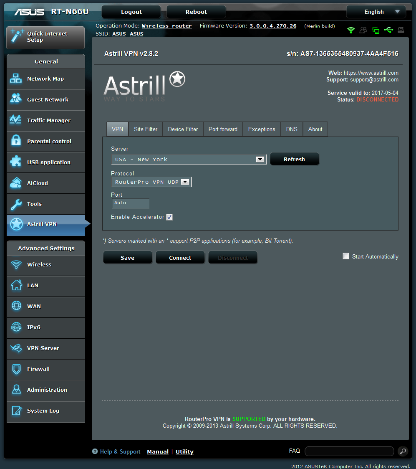Screen dimensions: 416x469
Task: Click the Traffic Manager graph icon
Action: click(16, 120)
